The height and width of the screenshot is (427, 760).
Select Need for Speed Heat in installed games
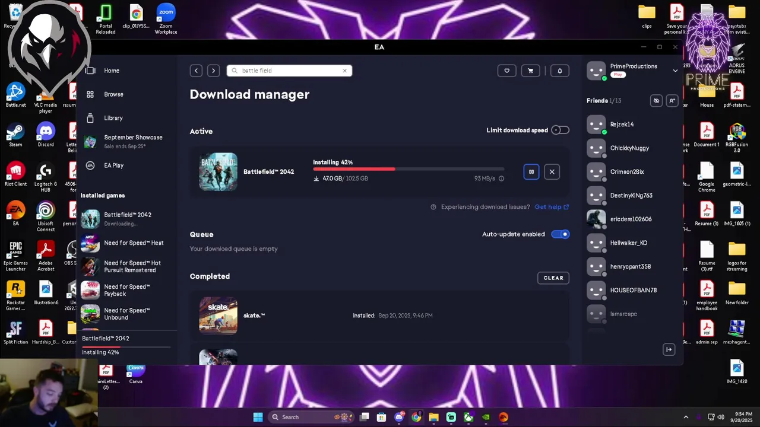[x=126, y=243]
